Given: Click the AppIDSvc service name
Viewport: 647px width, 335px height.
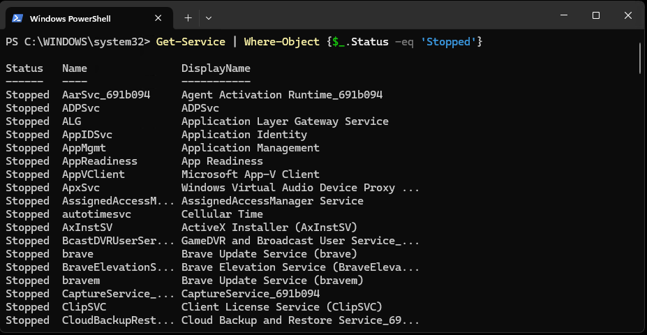Looking at the screenshot, I should click(x=87, y=135).
